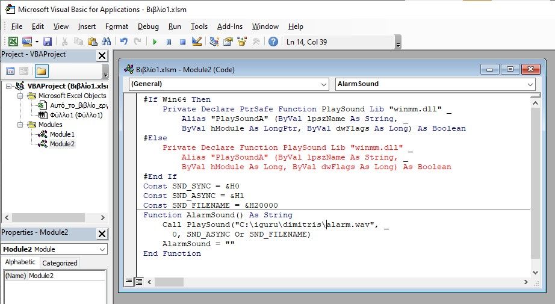
Task: Run the macro with green play icon
Action: tap(155, 42)
